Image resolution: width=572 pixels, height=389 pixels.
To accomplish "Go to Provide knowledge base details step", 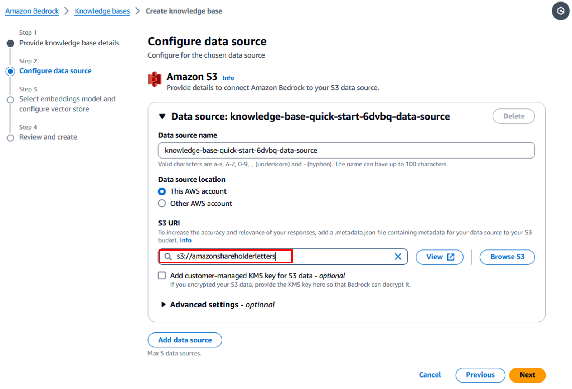I will tap(69, 43).
